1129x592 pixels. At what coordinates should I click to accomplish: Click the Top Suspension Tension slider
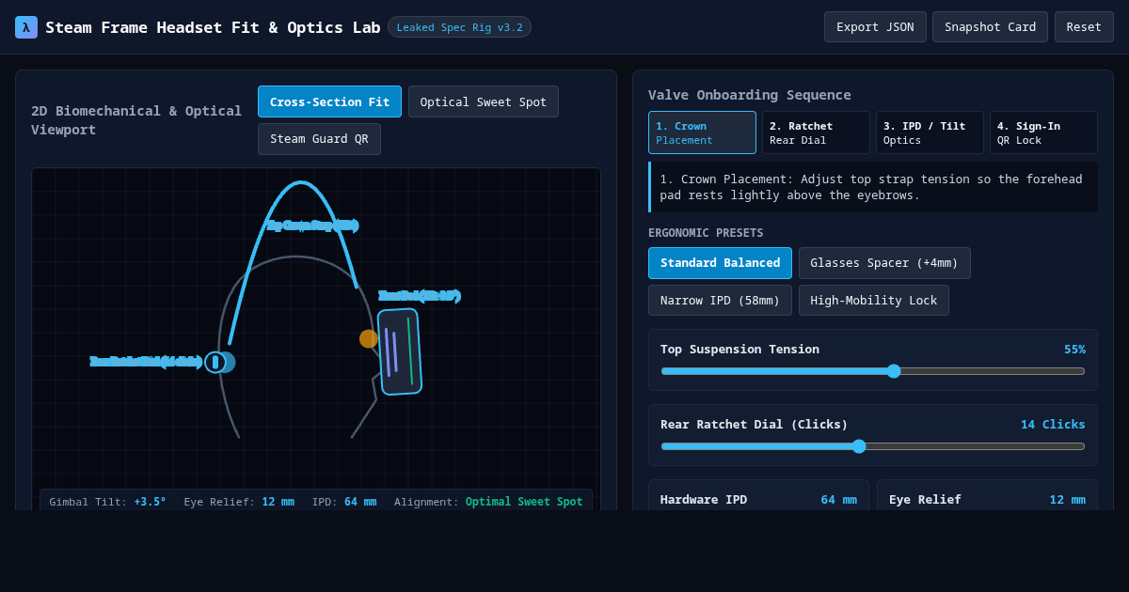tap(873, 371)
